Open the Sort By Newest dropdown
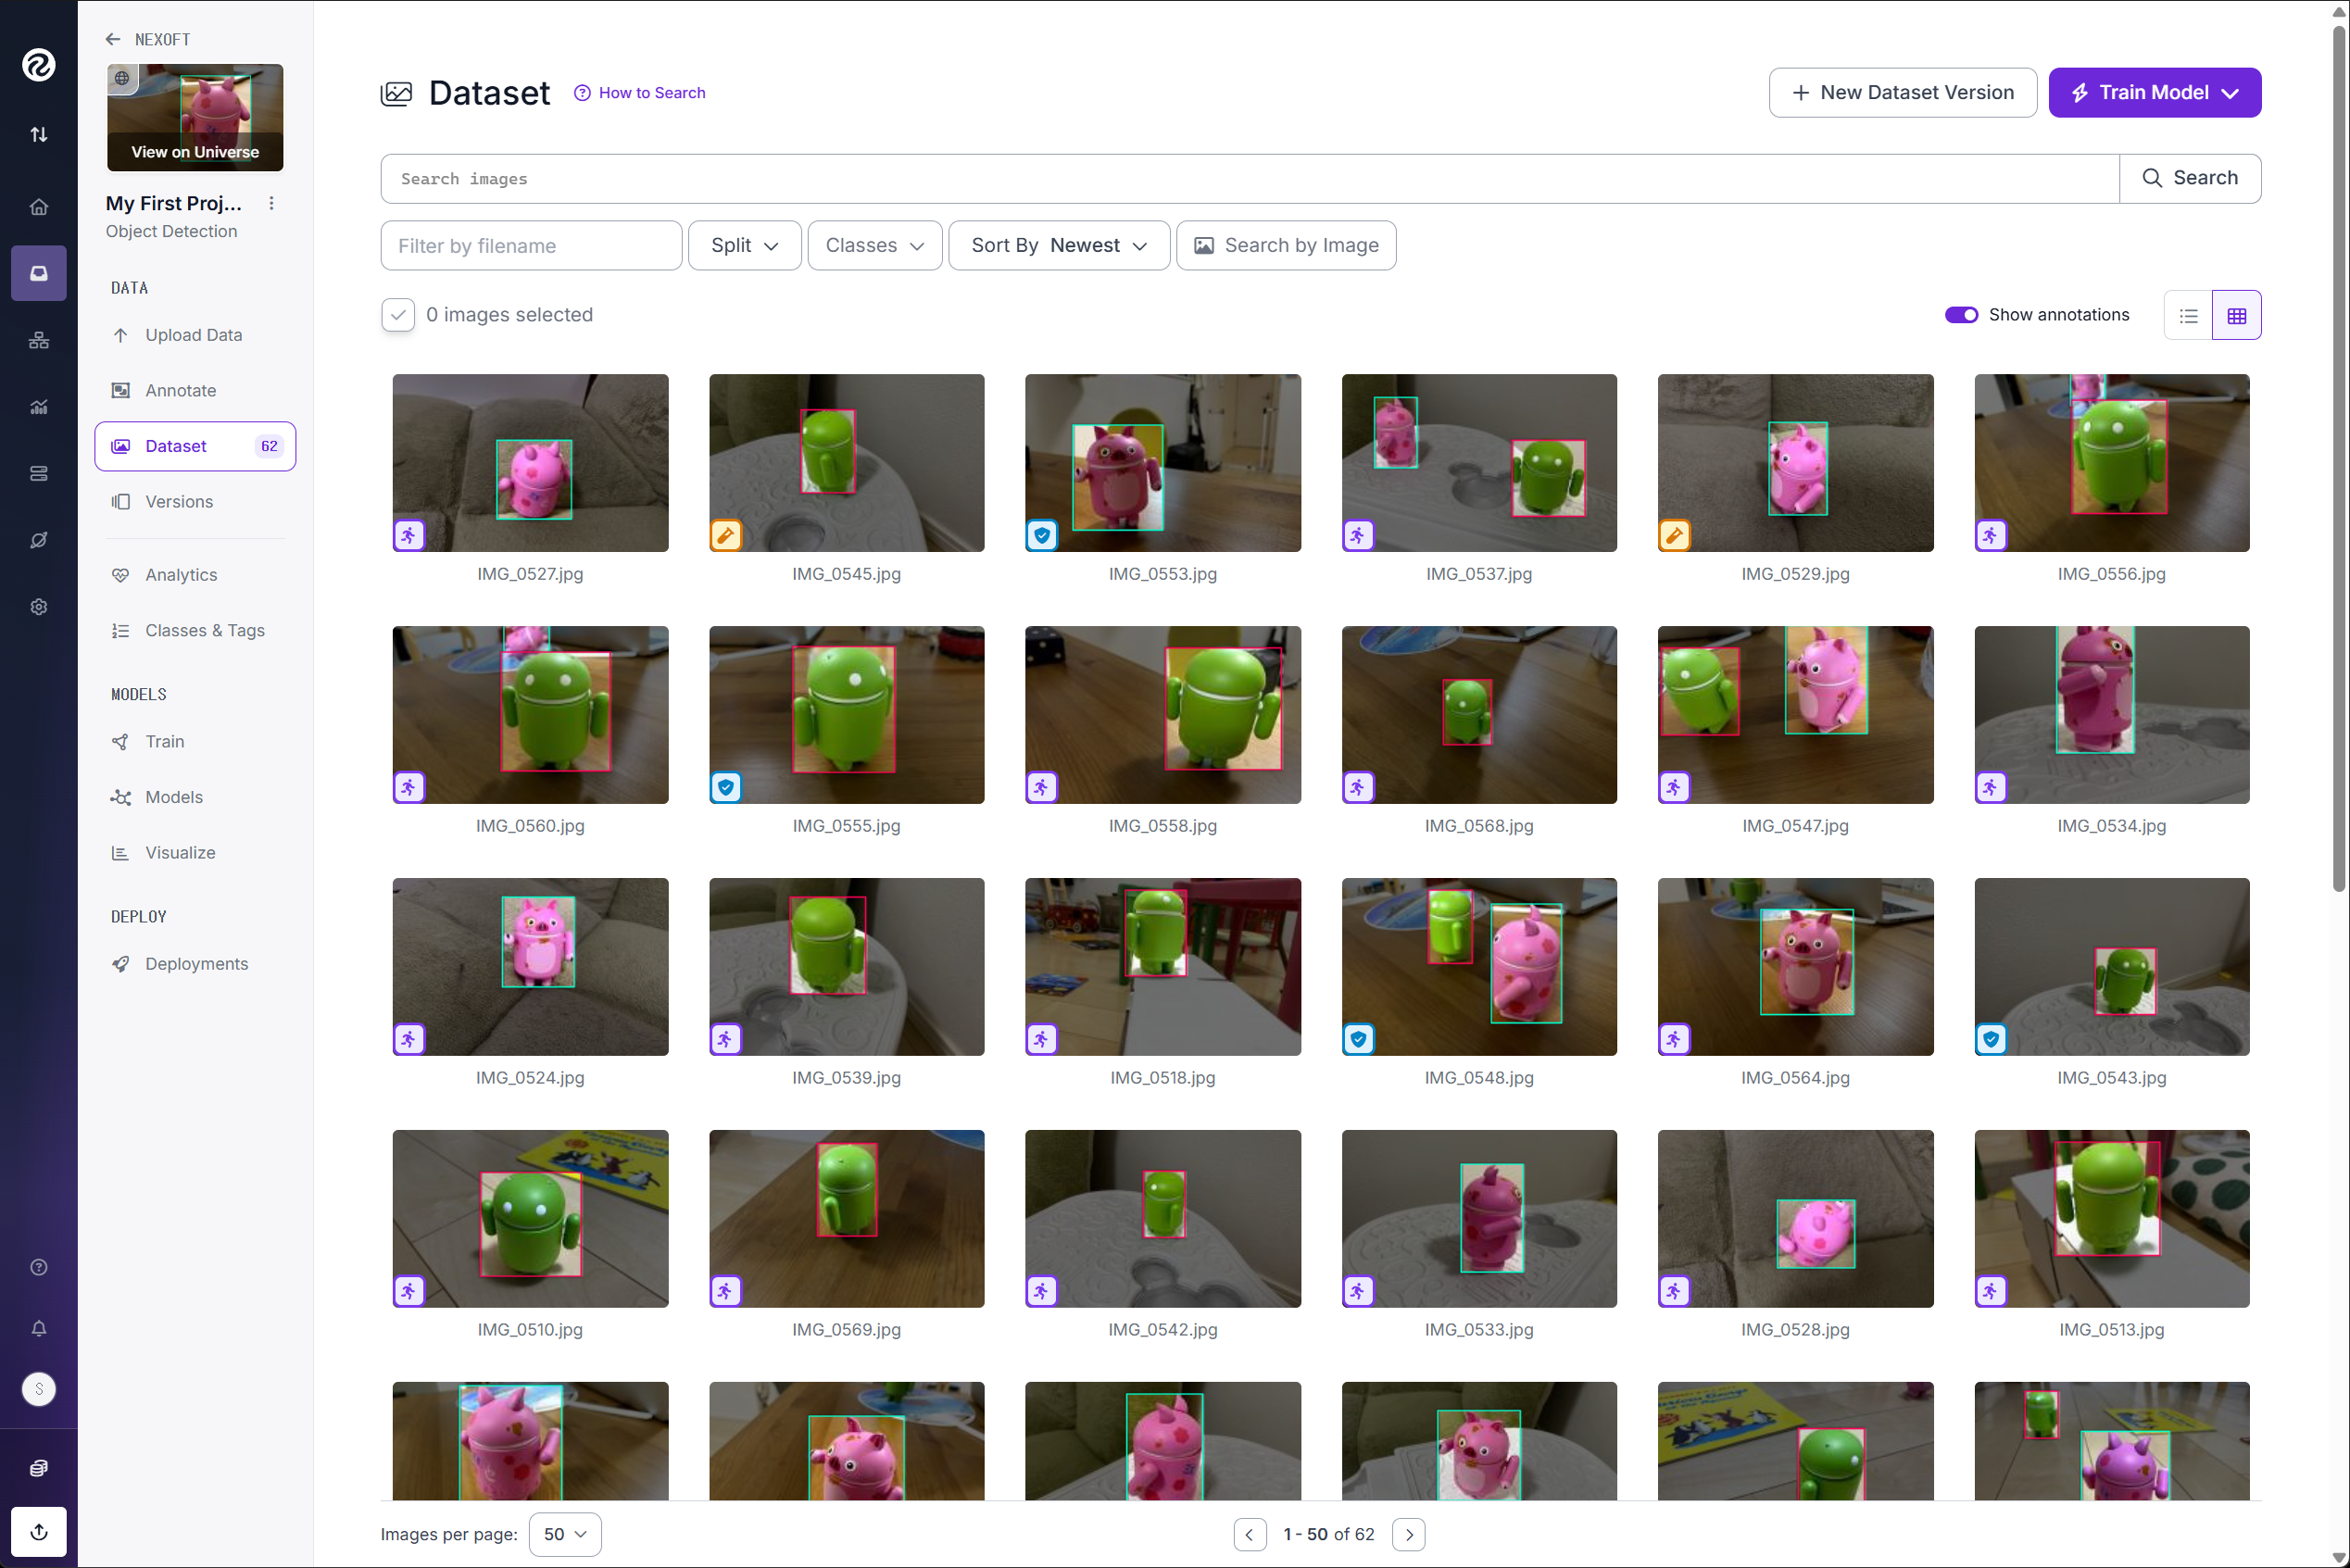 (1058, 246)
